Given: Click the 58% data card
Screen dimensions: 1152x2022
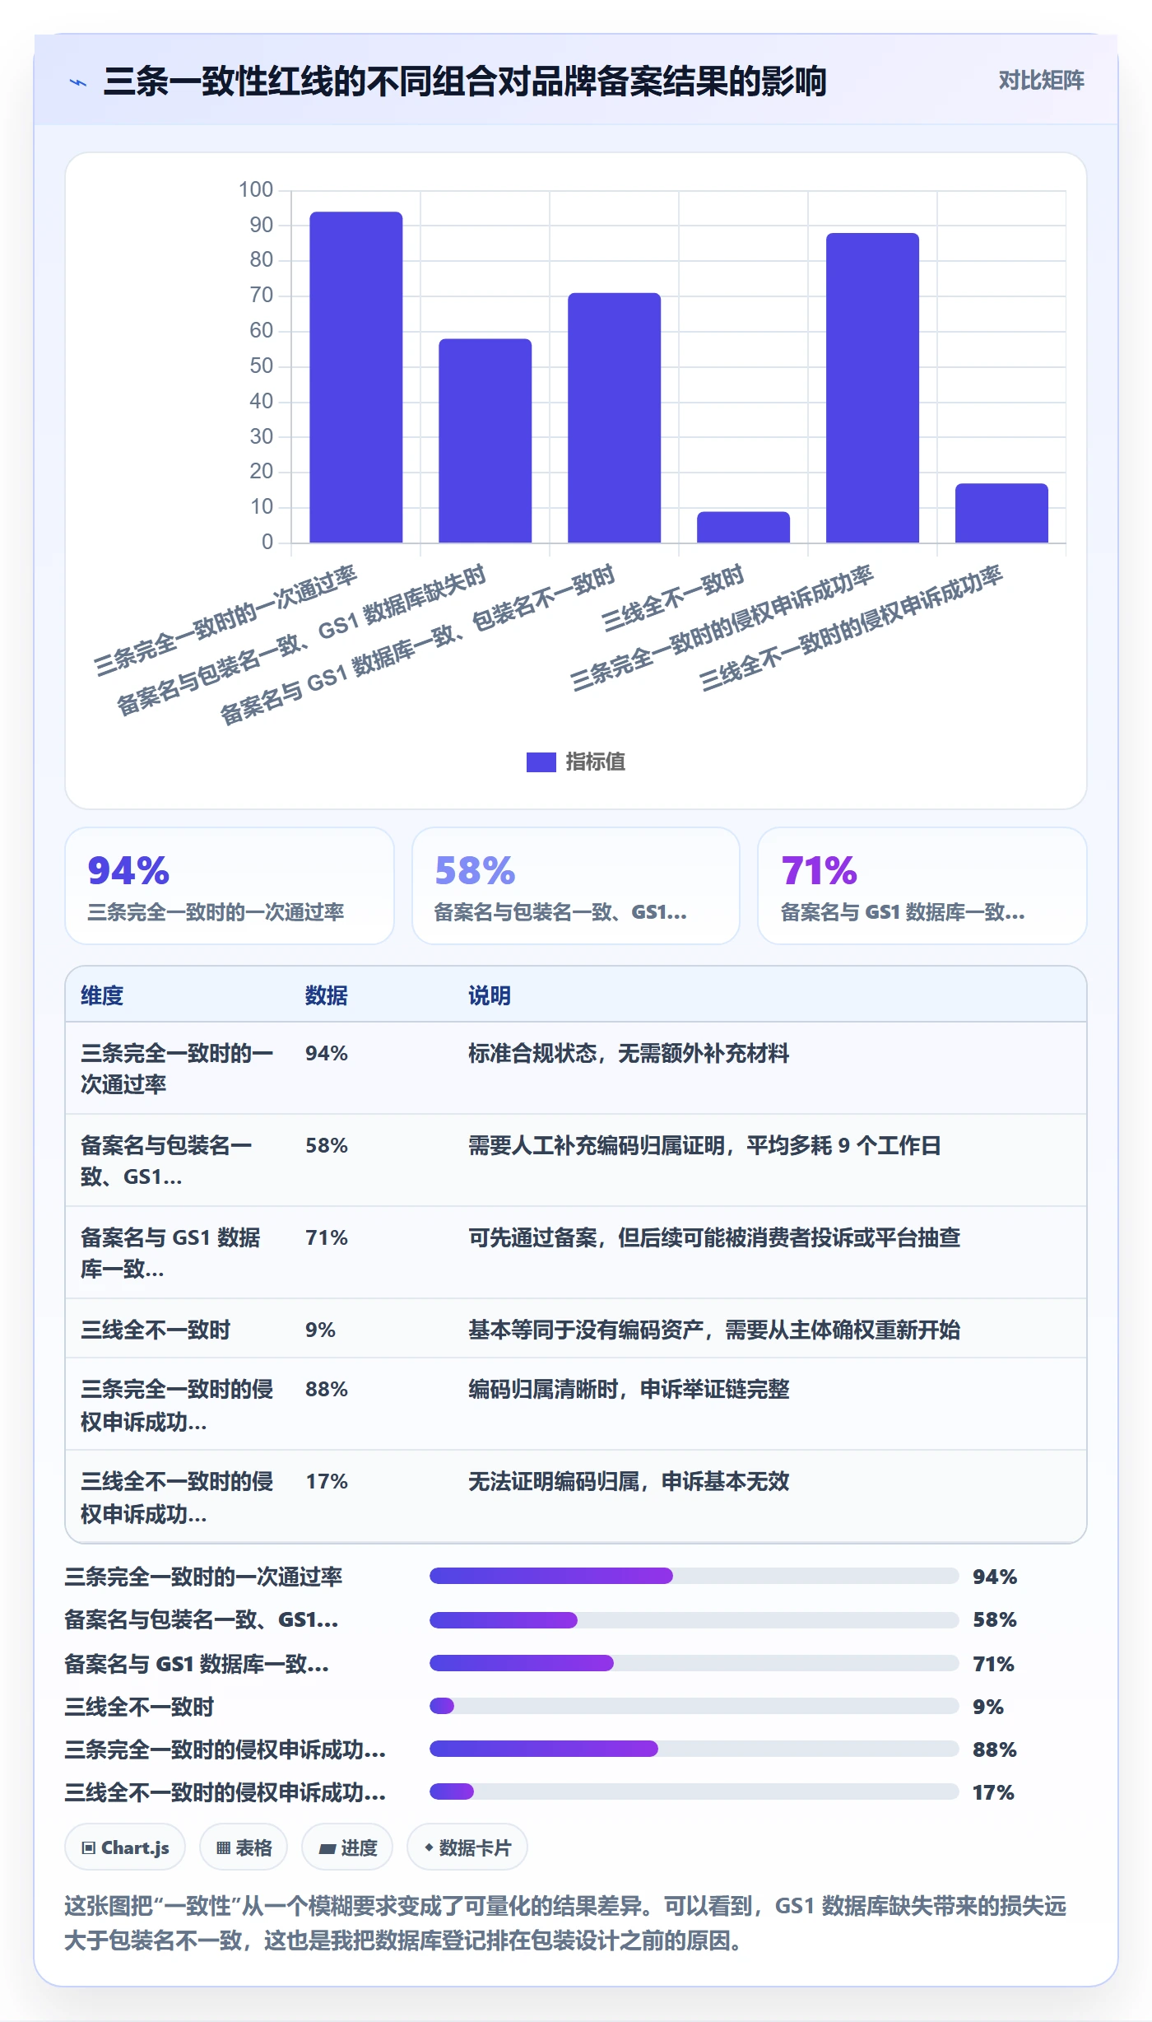Looking at the screenshot, I should (x=576, y=886).
